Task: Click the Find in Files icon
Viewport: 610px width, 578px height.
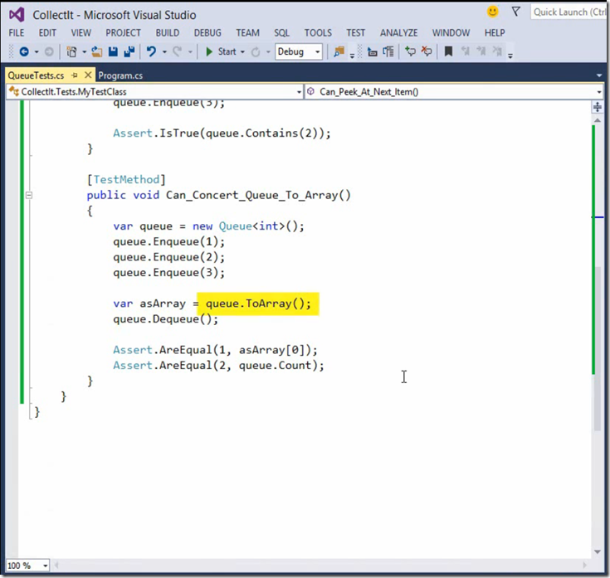Action: coord(339,51)
